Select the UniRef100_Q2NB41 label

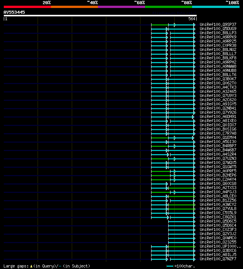pyautogui.click(x=218, y=108)
